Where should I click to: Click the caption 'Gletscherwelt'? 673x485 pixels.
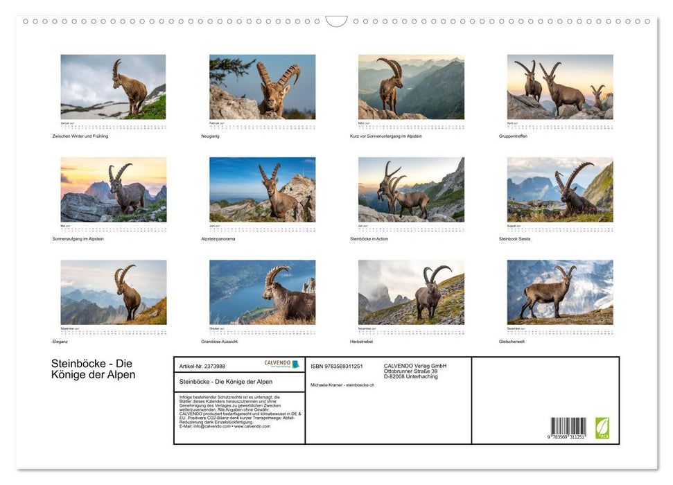pos(512,342)
